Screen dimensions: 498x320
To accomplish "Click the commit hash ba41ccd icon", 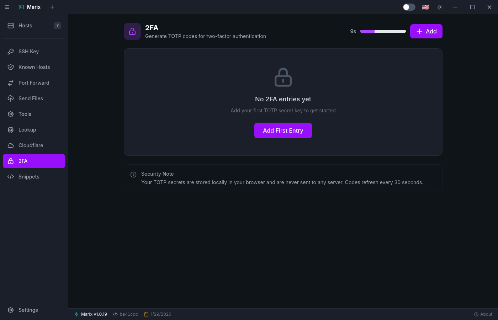I will pyautogui.click(x=115, y=314).
